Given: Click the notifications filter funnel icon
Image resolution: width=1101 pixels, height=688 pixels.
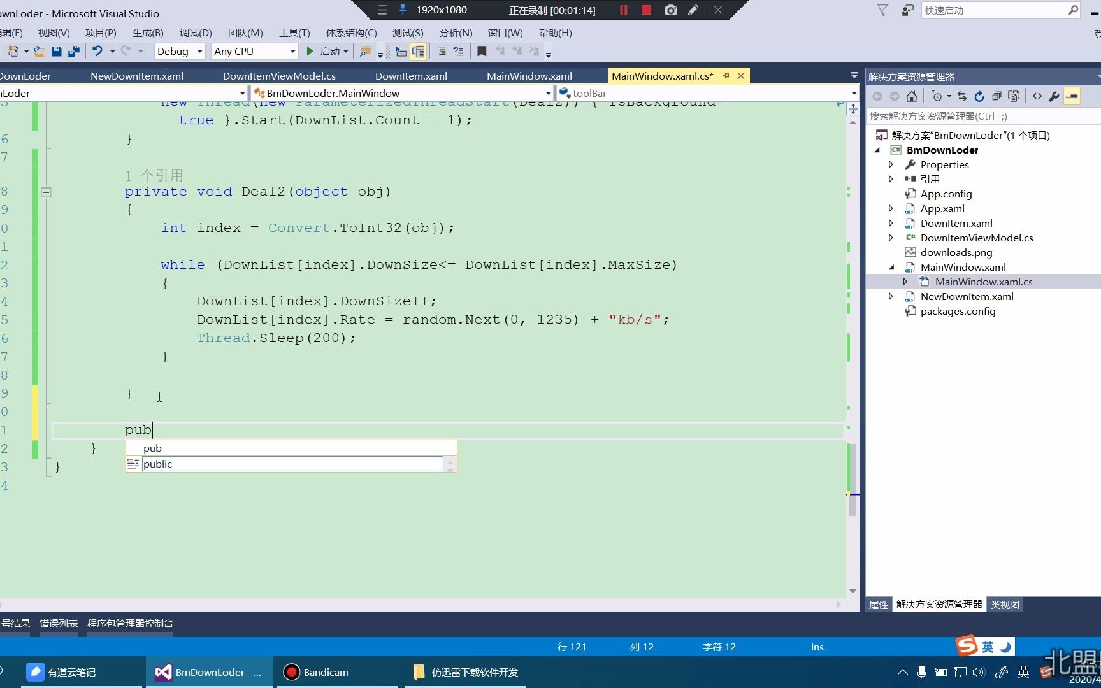Looking at the screenshot, I should pos(882,10).
